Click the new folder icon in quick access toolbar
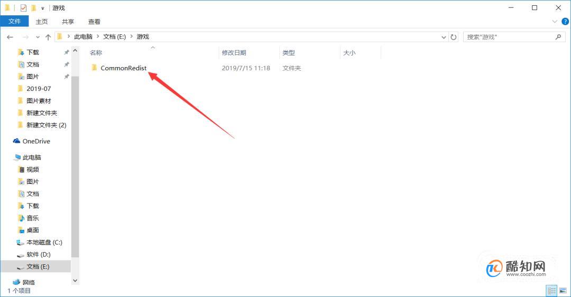Image resolution: width=571 pixels, height=297 pixels. pyautogui.click(x=33, y=7)
